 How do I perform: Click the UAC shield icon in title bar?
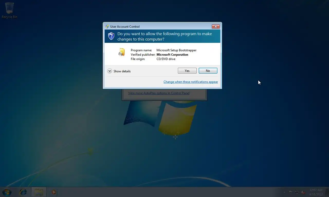click(107, 26)
